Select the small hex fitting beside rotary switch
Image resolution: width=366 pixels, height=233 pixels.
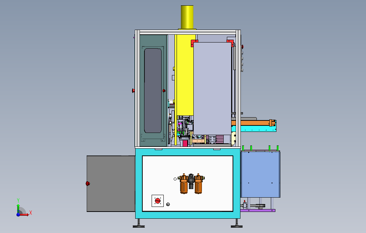pyautogui.click(x=168, y=204)
